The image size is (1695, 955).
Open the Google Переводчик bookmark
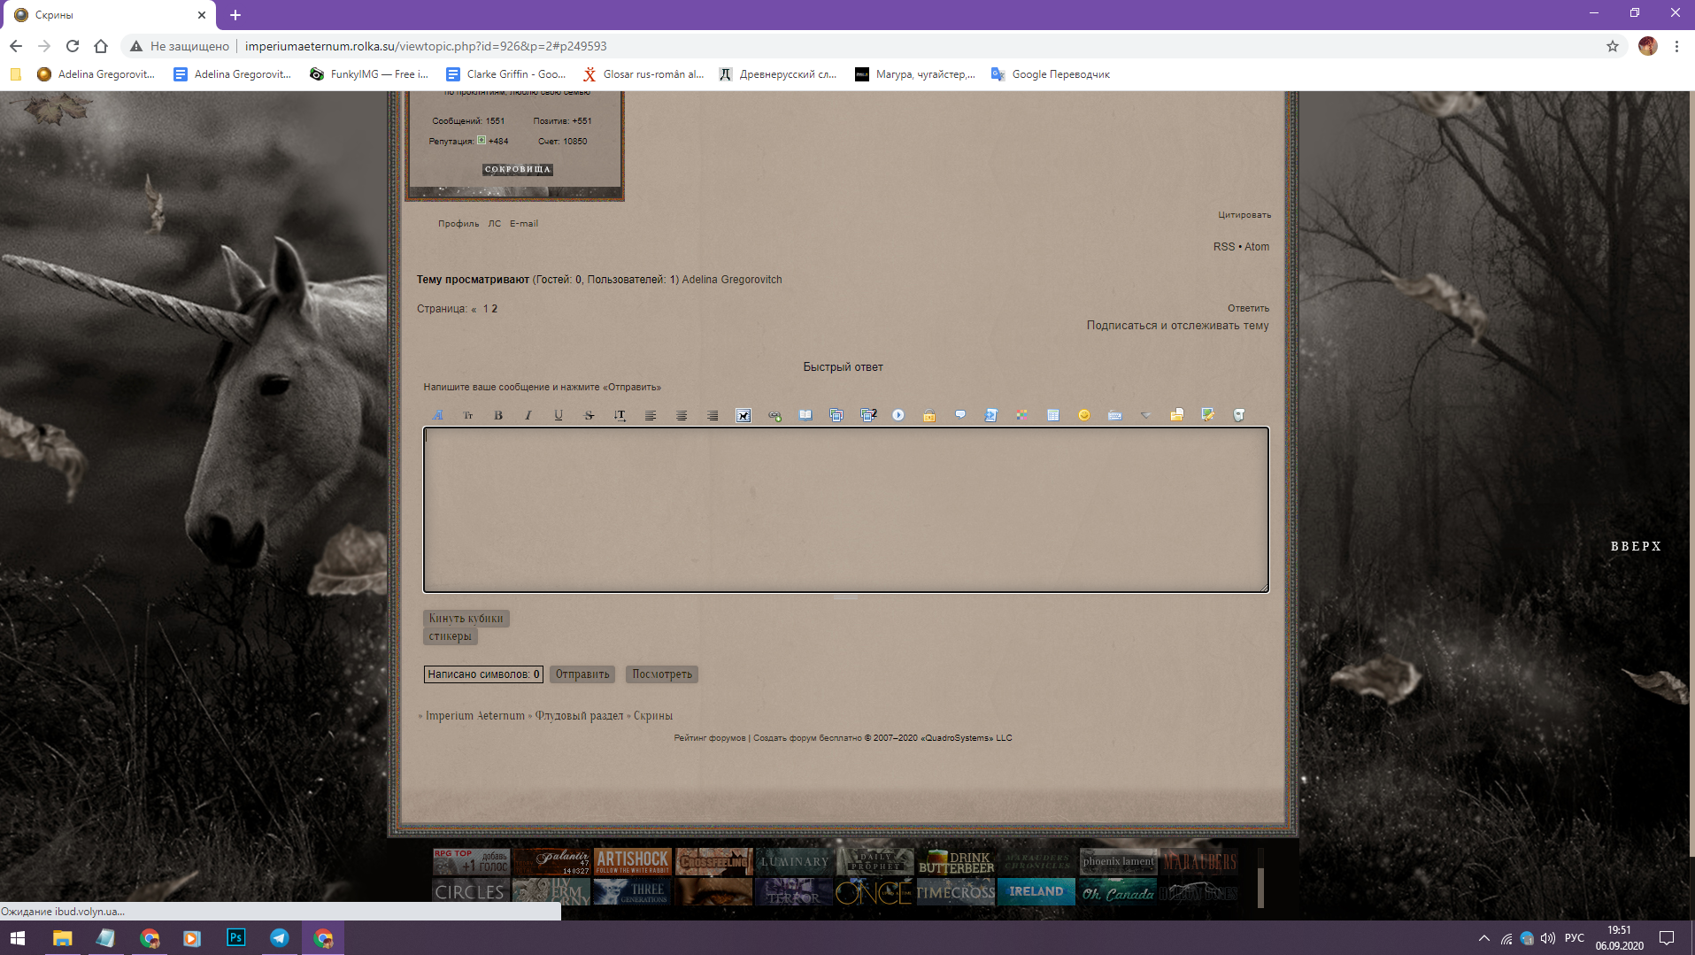(1051, 74)
